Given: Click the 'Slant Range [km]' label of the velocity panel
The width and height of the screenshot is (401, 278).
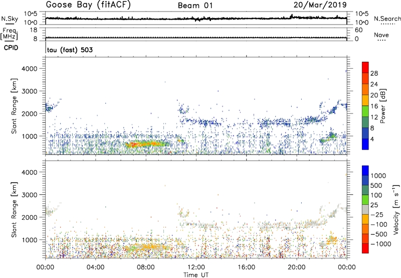Looking at the screenshot, I should [14, 210].
